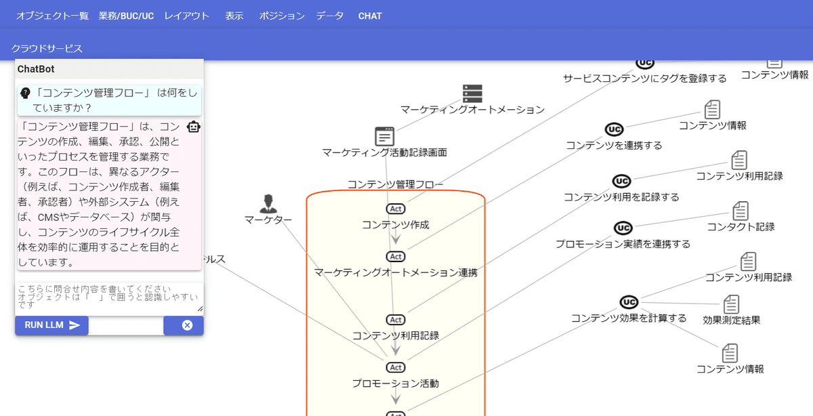Image resolution: width=813 pixels, height=416 pixels.
Task: Click the RUN LLM button
Action: tap(52, 325)
